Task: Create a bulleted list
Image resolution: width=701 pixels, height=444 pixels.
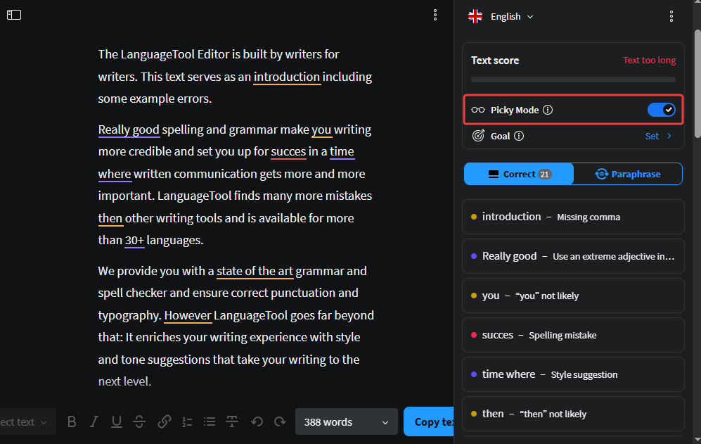Action: coord(210,421)
